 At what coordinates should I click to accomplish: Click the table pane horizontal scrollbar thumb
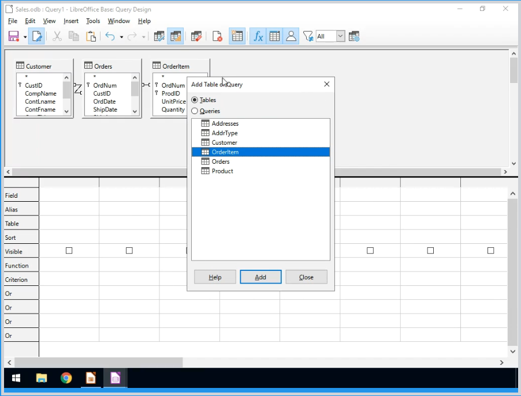[257, 172]
